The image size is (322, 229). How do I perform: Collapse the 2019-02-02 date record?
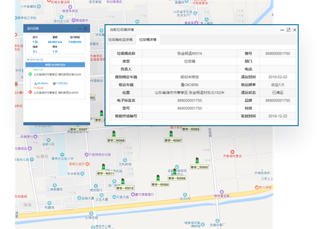click(27, 59)
